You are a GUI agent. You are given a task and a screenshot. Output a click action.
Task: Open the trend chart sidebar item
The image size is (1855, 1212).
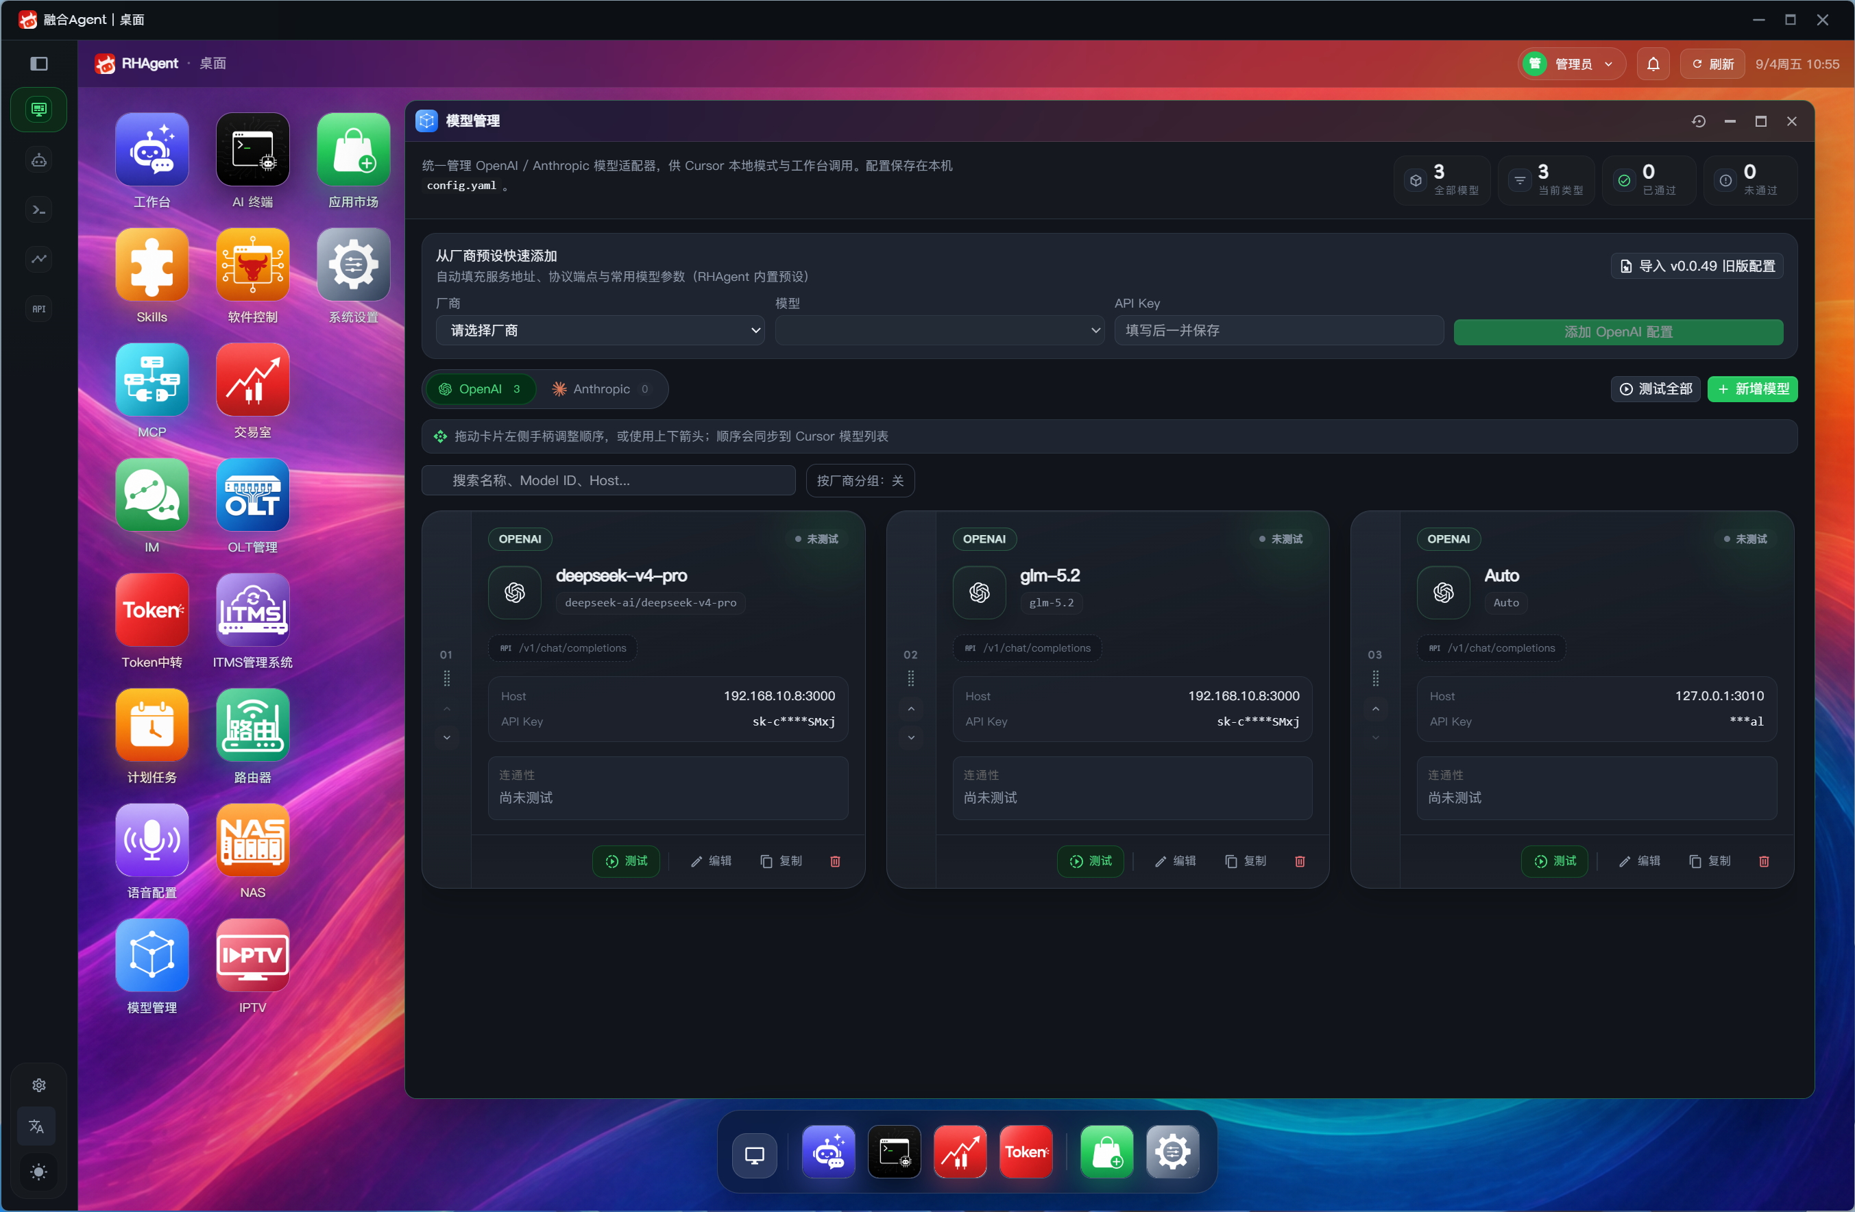coord(39,258)
